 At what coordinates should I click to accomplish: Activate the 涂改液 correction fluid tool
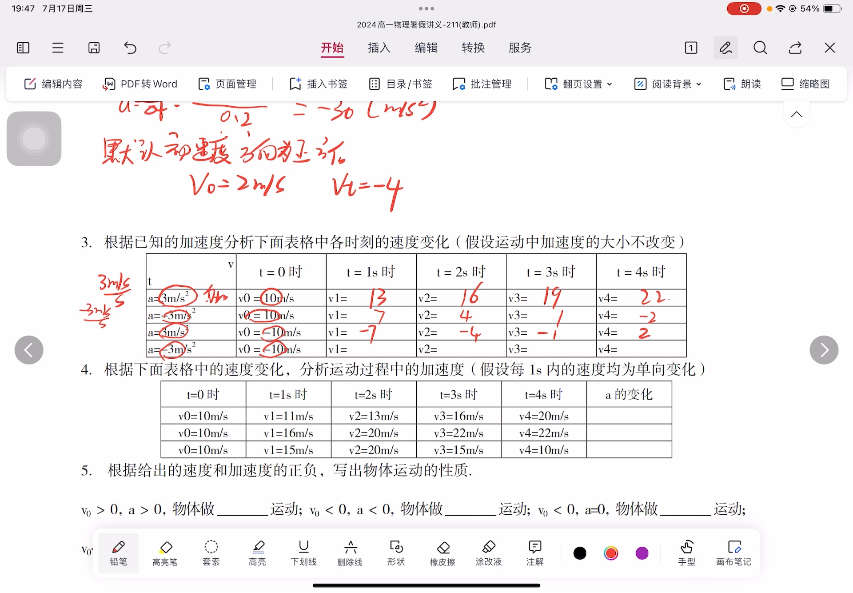pos(488,553)
